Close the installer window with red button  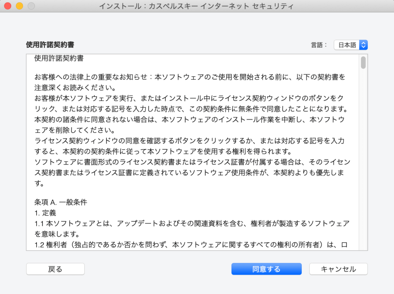coord(8,6)
